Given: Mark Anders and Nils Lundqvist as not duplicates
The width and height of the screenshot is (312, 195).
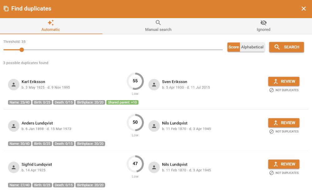Looking at the screenshot, I should pyautogui.click(x=284, y=132).
